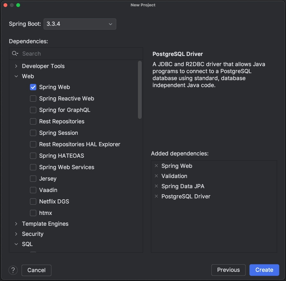The height and width of the screenshot is (281, 286).
Task: Enable the Netflix DGS checkbox
Action: pyautogui.click(x=33, y=202)
